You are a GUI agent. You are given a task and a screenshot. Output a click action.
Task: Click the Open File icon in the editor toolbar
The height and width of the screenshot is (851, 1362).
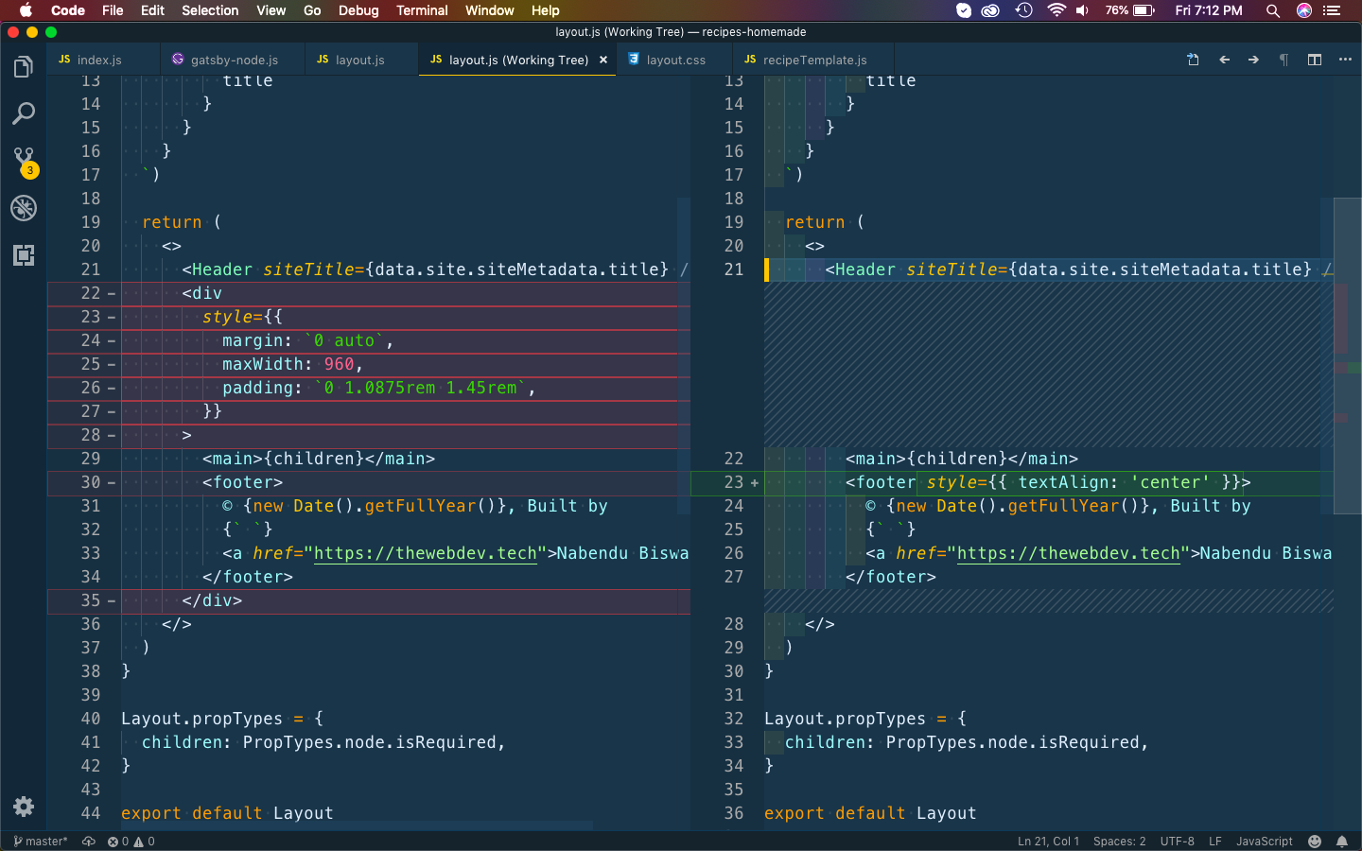[x=1193, y=60]
